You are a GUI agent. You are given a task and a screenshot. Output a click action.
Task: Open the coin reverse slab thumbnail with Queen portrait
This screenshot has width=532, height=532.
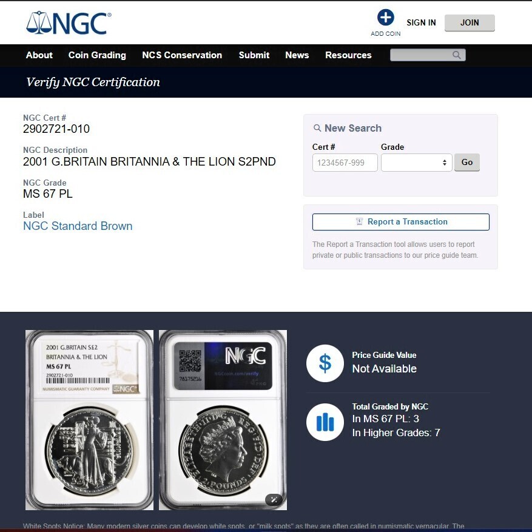(223, 420)
